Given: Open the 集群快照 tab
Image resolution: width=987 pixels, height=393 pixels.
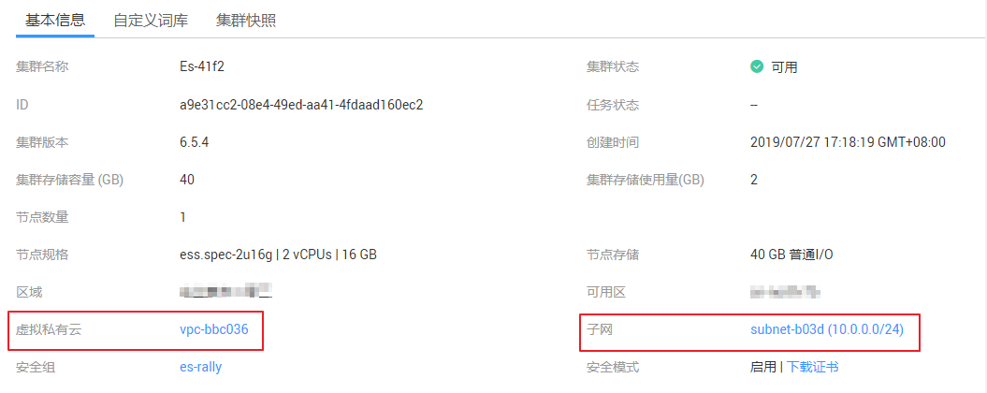Looking at the screenshot, I should pyautogui.click(x=246, y=20).
